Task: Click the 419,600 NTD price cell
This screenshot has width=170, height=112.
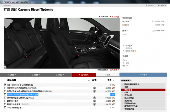Action: 110,98
